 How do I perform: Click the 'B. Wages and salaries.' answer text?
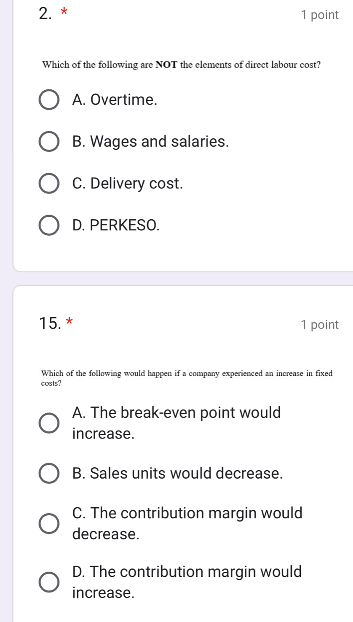151,142
